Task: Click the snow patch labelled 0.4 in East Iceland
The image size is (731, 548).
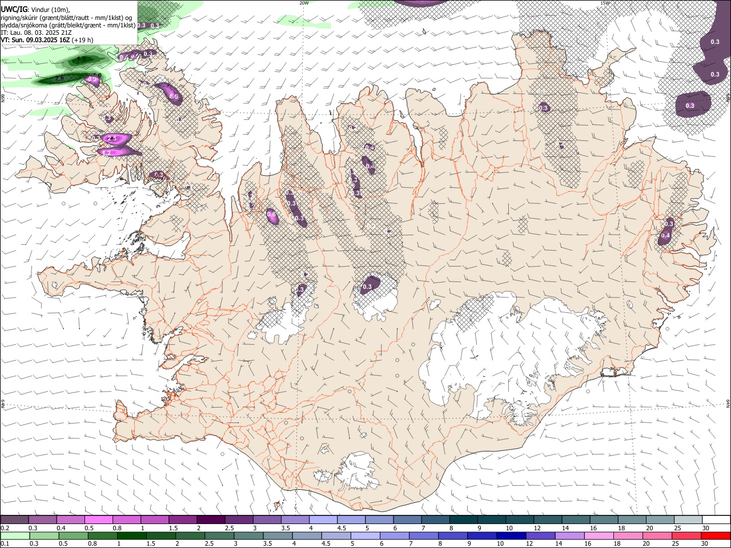Action: click(x=666, y=235)
